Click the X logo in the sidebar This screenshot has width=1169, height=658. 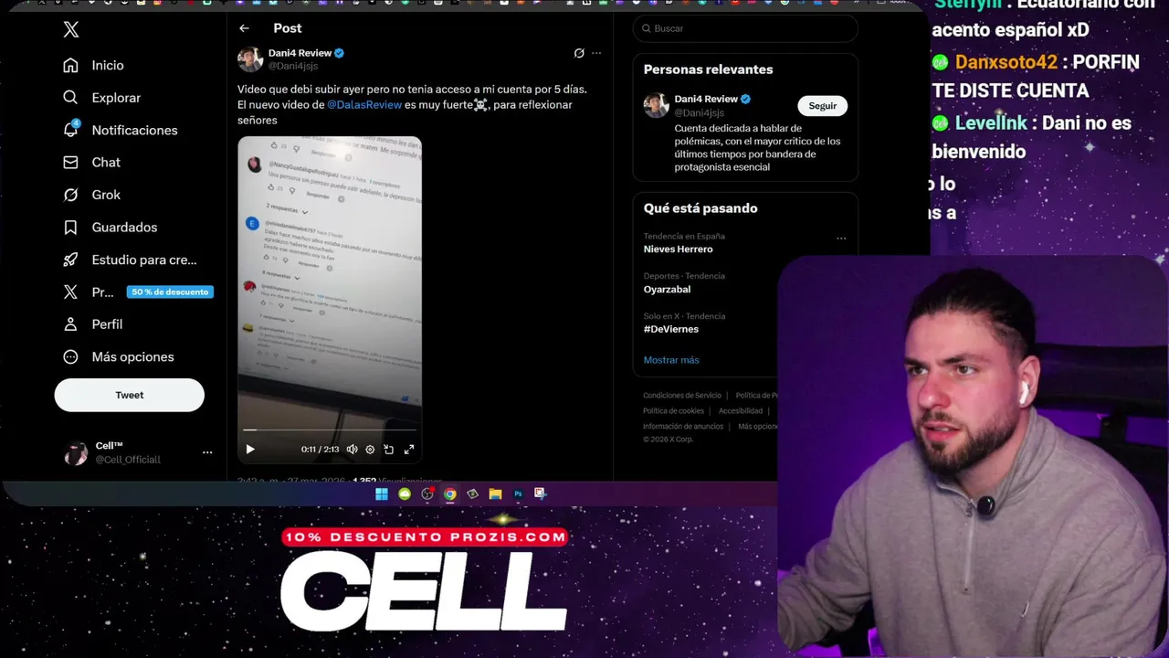click(71, 29)
